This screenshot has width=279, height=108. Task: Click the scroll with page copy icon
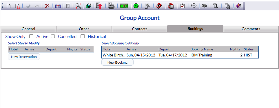click(x=227, y=6)
